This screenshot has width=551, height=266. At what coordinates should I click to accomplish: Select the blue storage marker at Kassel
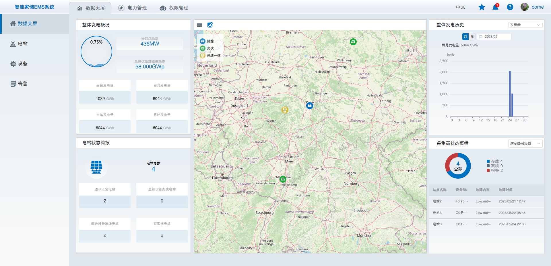309,106
